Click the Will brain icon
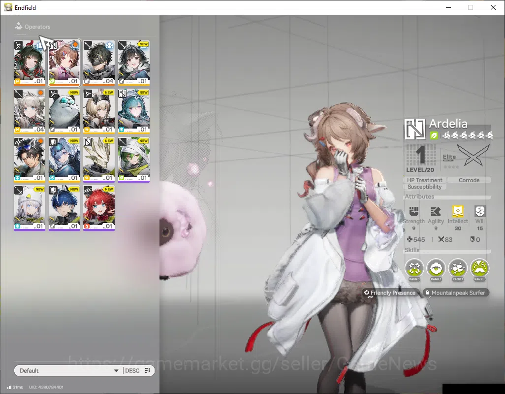 click(x=479, y=211)
